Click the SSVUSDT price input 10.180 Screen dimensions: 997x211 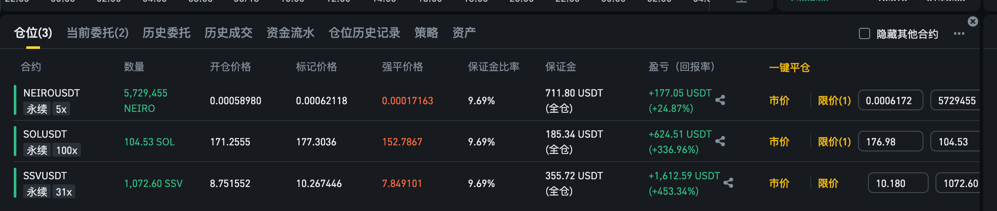tap(898, 183)
